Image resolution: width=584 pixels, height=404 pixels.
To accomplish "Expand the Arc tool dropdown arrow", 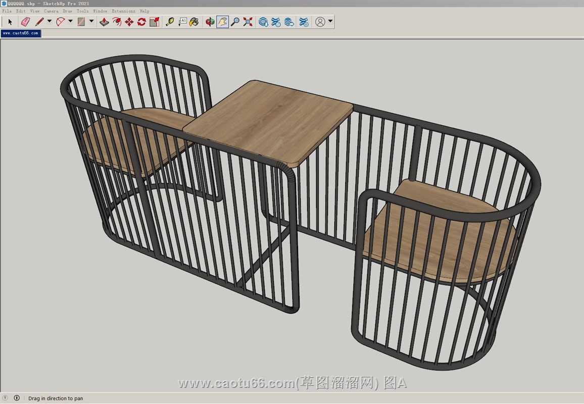I will pyautogui.click(x=70, y=21).
